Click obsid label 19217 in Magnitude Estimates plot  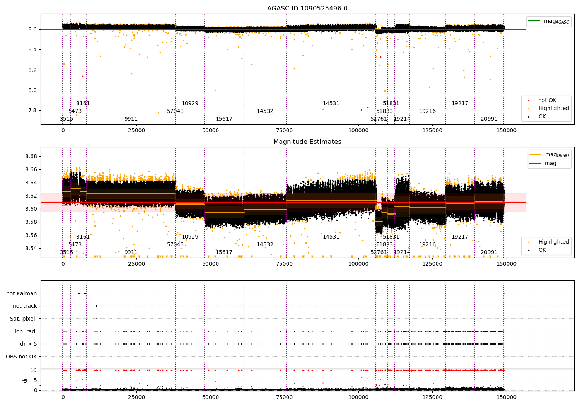click(x=460, y=237)
